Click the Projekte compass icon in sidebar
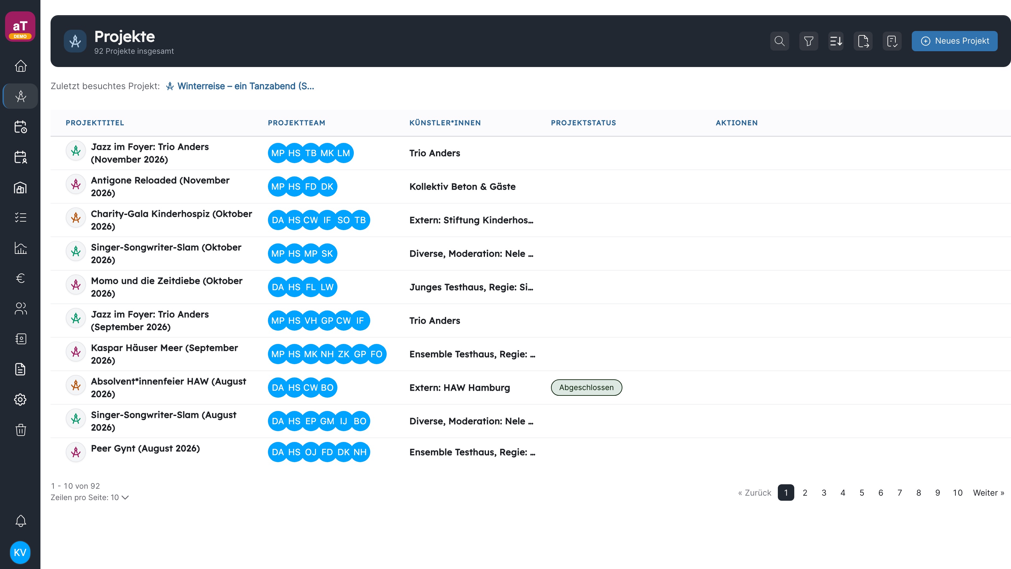 tap(21, 96)
